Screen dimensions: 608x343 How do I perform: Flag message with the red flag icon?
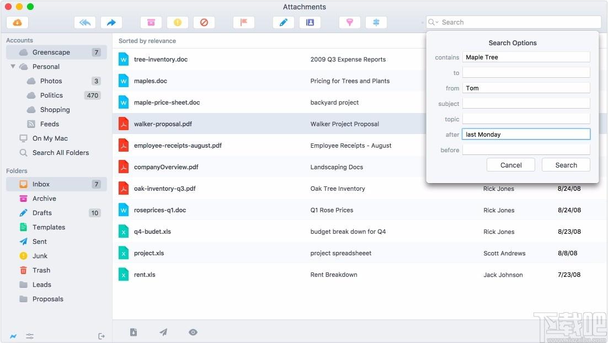pyautogui.click(x=244, y=23)
